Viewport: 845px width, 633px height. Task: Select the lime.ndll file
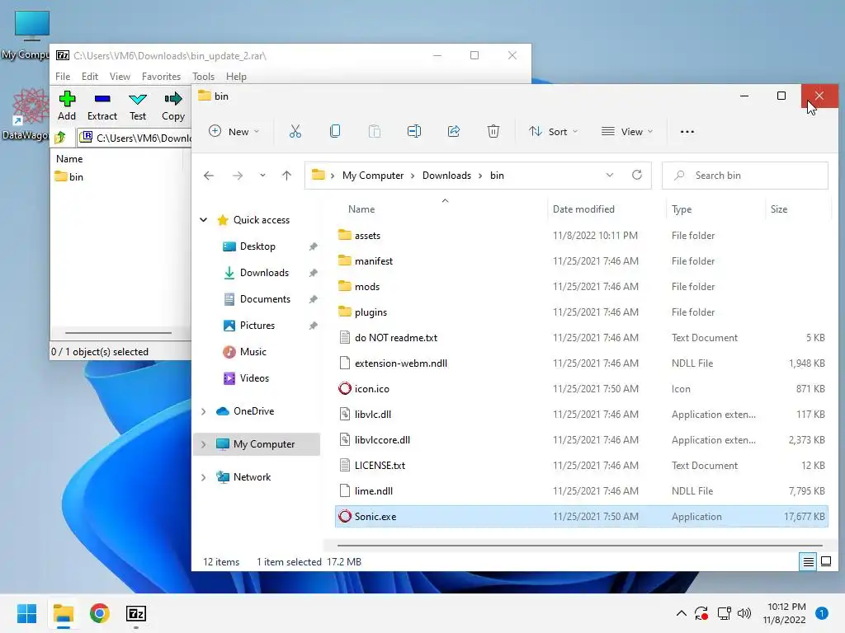[582, 491]
